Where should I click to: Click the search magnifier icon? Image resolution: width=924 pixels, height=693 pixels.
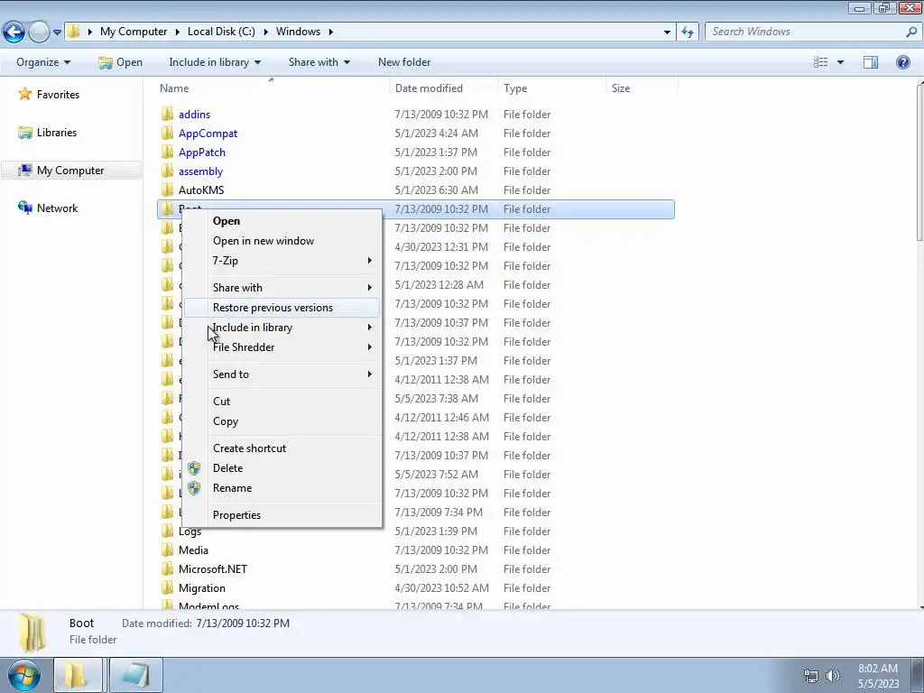pyautogui.click(x=911, y=32)
